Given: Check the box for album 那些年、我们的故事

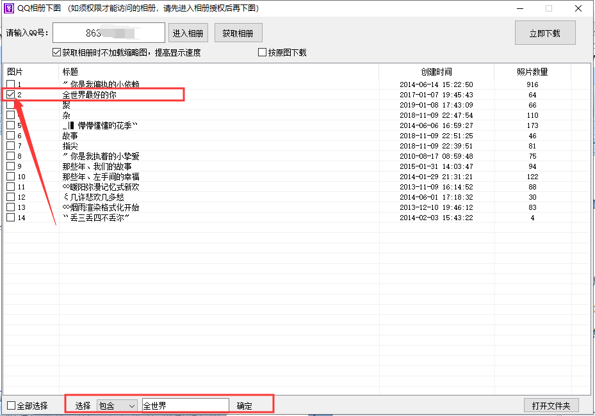Looking at the screenshot, I should [x=11, y=166].
